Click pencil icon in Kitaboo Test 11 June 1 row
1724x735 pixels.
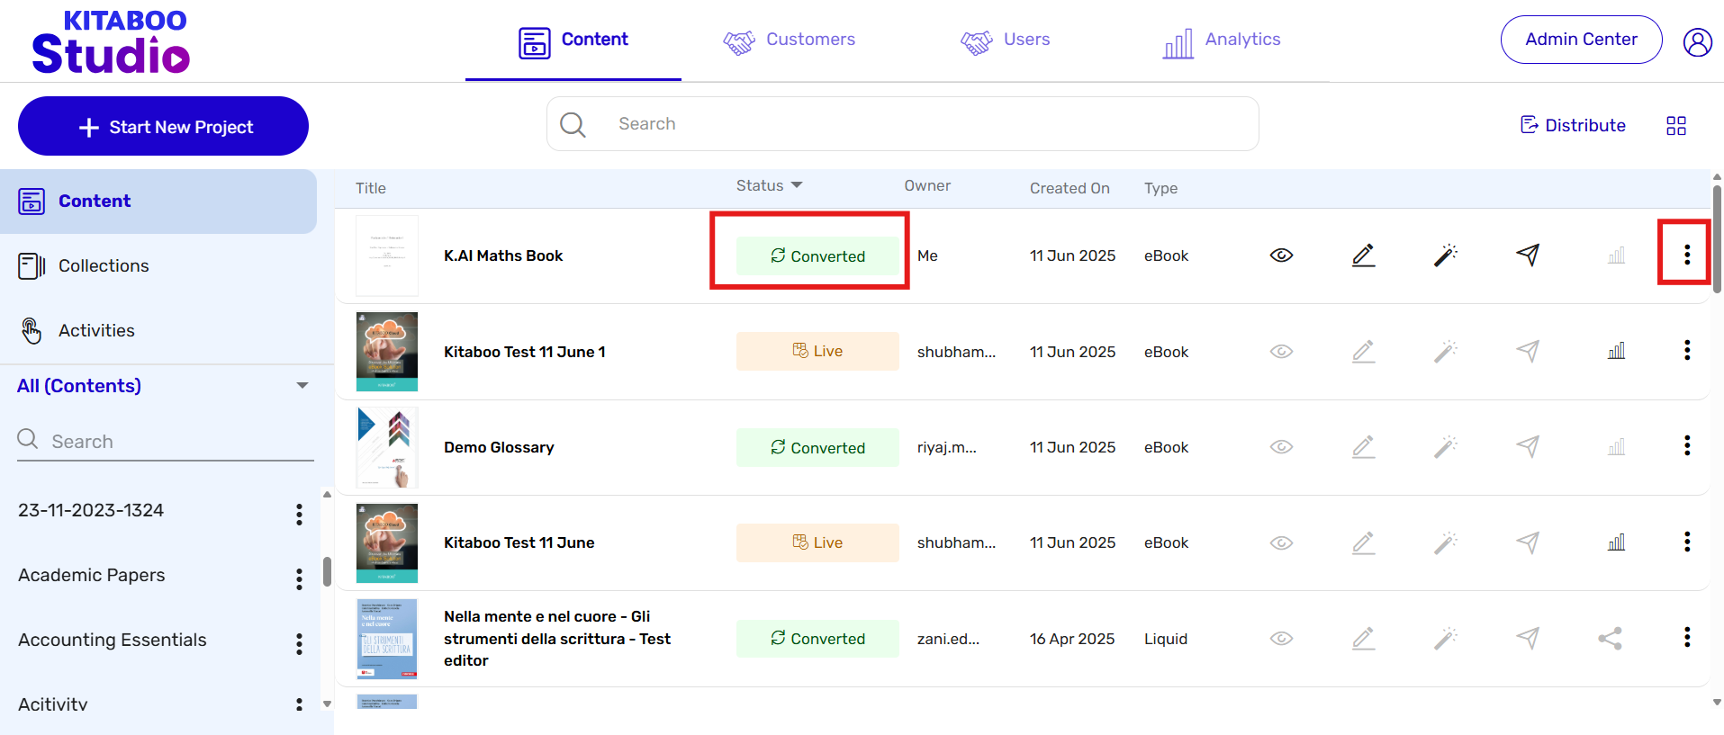(x=1364, y=352)
